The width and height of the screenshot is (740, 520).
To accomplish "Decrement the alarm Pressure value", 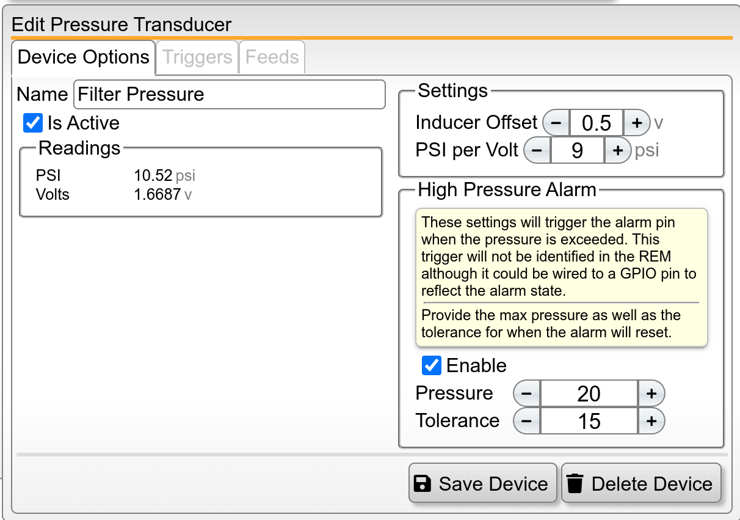I will pyautogui.click(x=526, y=393).
